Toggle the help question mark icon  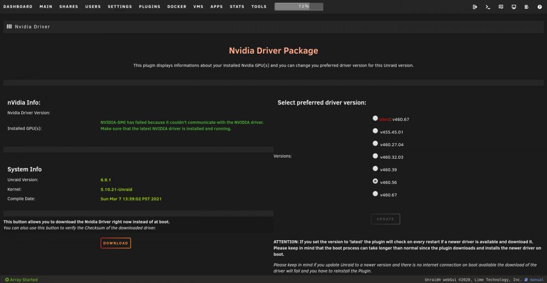[540, 7]
